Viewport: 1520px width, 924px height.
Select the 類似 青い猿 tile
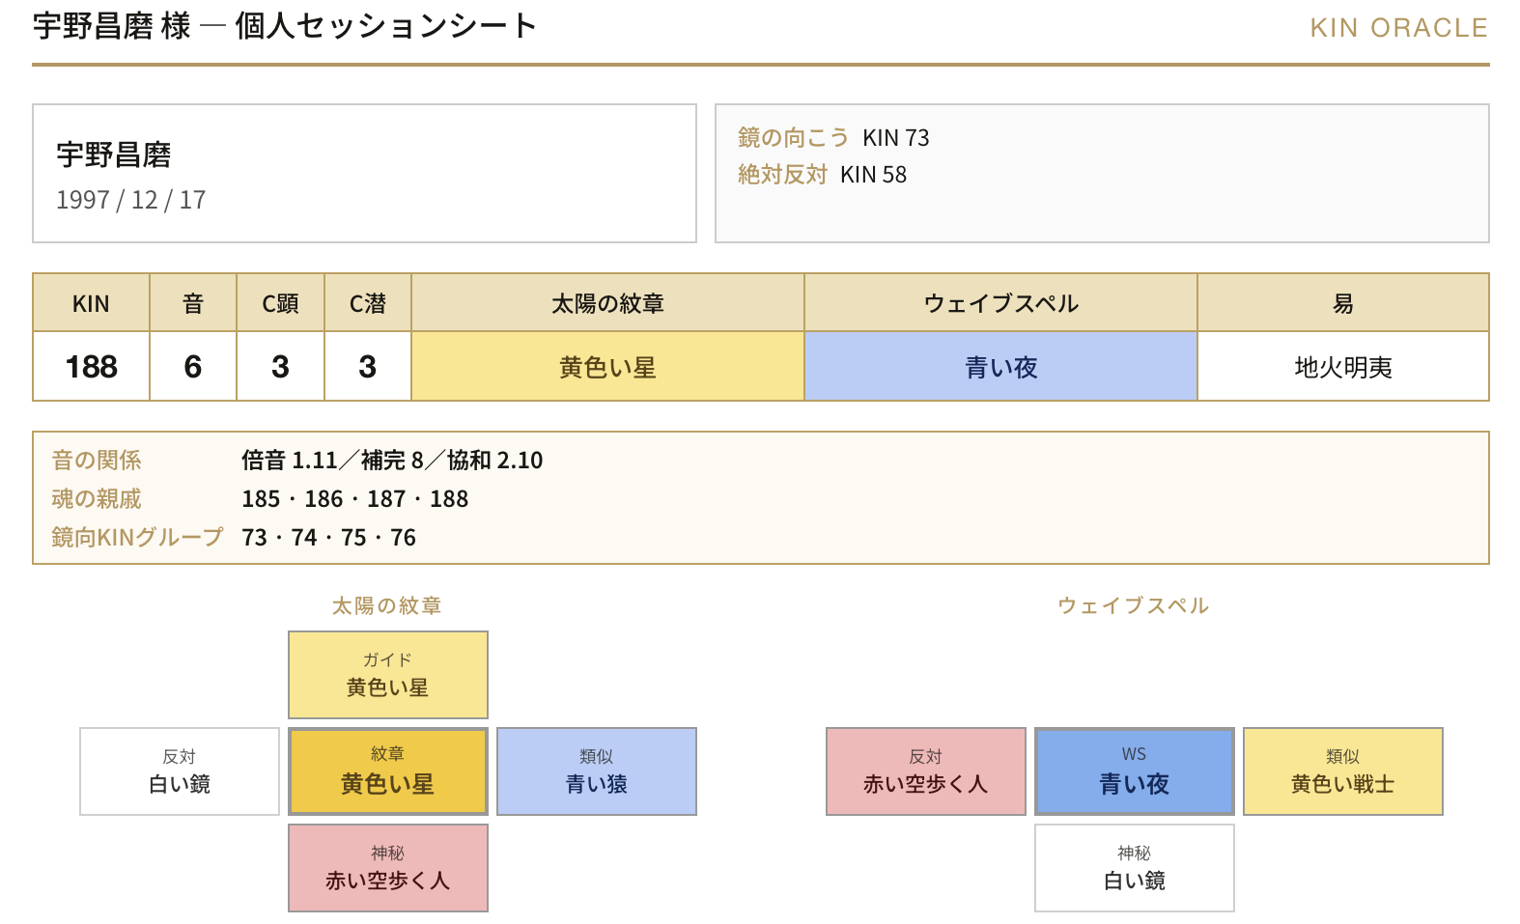(x=597, y=771)
